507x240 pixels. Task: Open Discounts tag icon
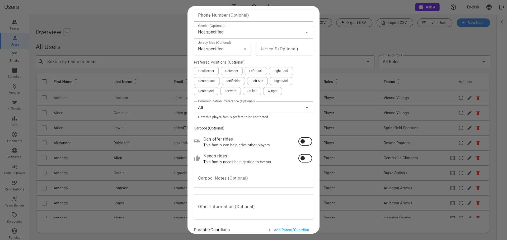pos(15,215)
